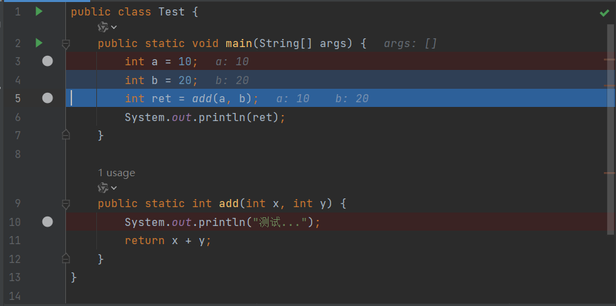Remove breakpoint on line 10
This screenshot has width=616, height=306.
48,222
